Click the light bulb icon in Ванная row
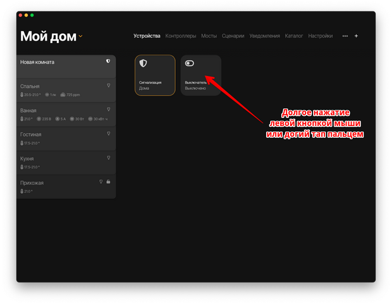The image size is (392, 304). click(x=108, y=109)
